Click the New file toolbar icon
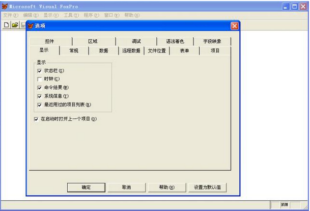This screenshot has width=310, height=211. (x=6, y=25)
